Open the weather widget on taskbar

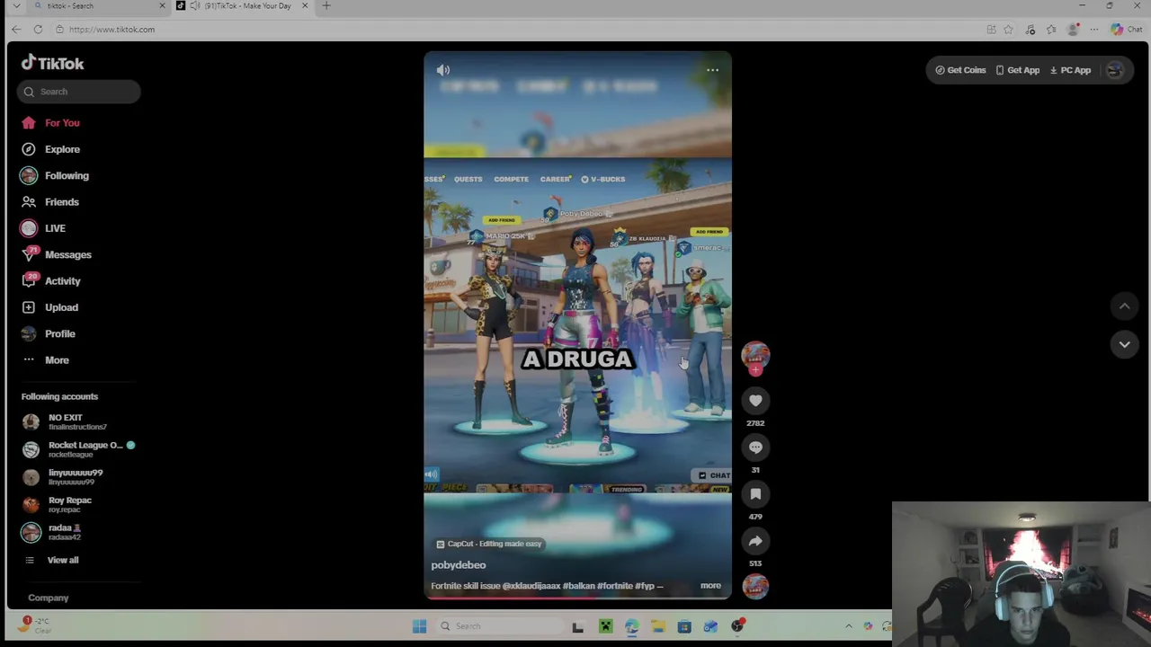[34, 625]
